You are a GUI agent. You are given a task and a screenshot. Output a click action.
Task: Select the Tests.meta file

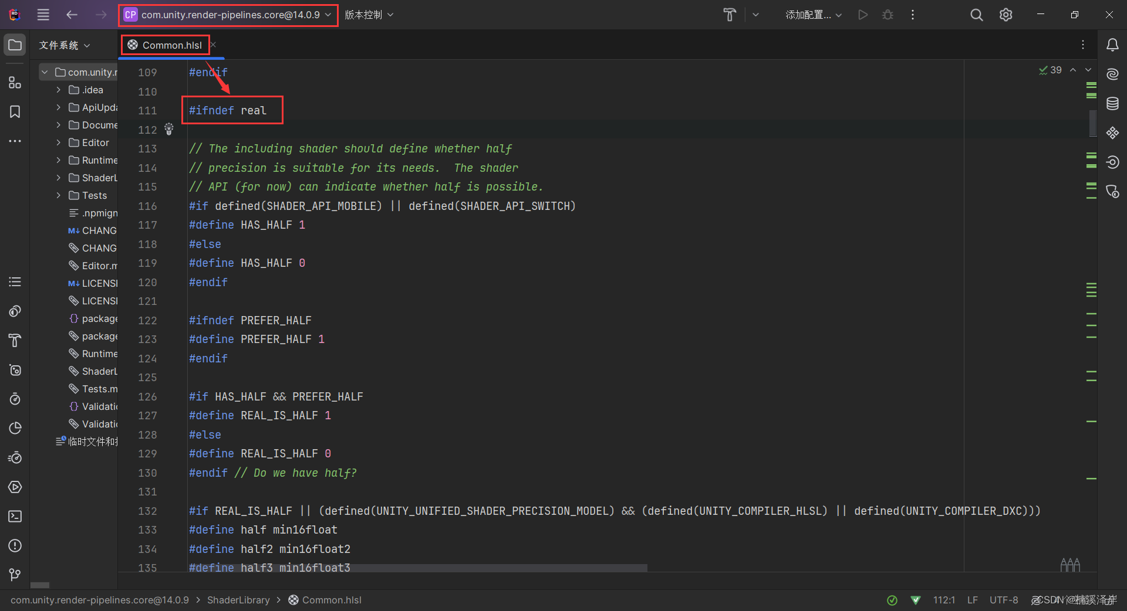click(x=93, y=389)
